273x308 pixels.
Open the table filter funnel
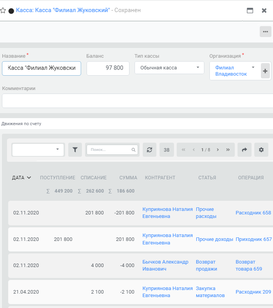[x=75, y=150]
